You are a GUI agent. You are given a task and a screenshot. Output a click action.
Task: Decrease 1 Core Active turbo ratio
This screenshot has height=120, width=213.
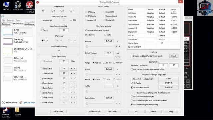click(x=72, y=69)
